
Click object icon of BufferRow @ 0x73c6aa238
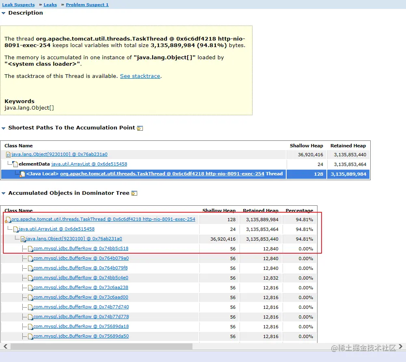30,288
